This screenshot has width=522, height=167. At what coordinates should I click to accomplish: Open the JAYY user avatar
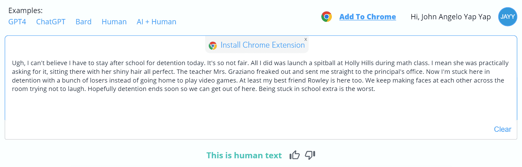pyautogui.click(x=507, y=17)
